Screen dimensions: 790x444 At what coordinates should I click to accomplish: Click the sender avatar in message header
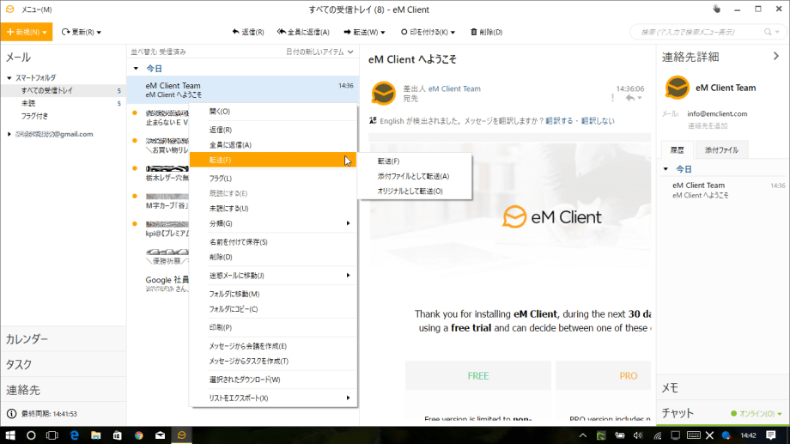pos(384,94)
